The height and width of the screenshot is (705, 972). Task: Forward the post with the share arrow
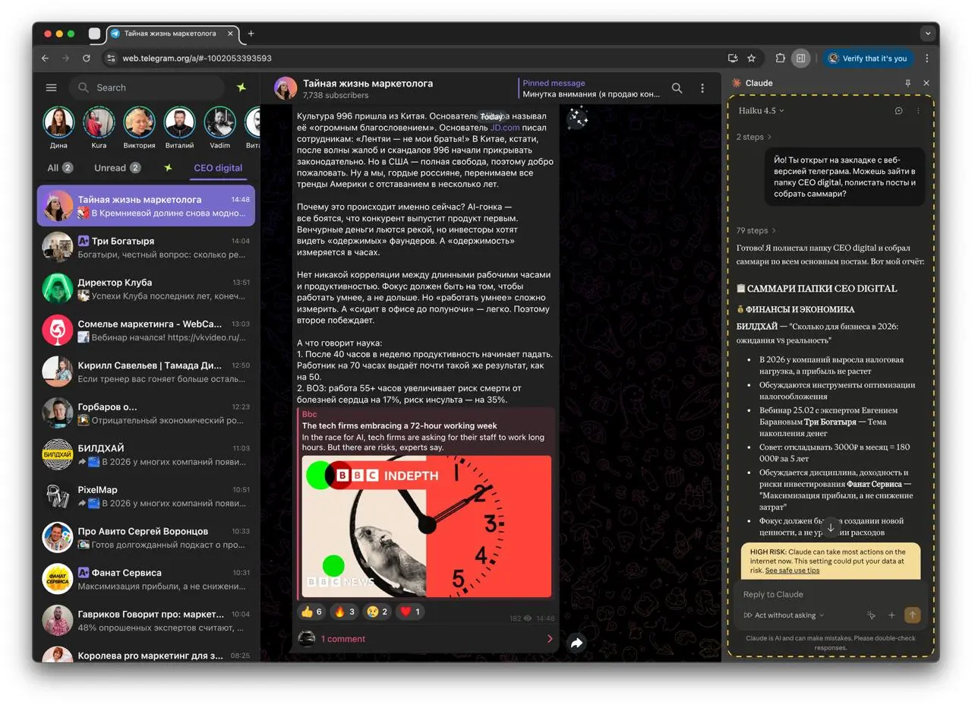tap(576, 643)
